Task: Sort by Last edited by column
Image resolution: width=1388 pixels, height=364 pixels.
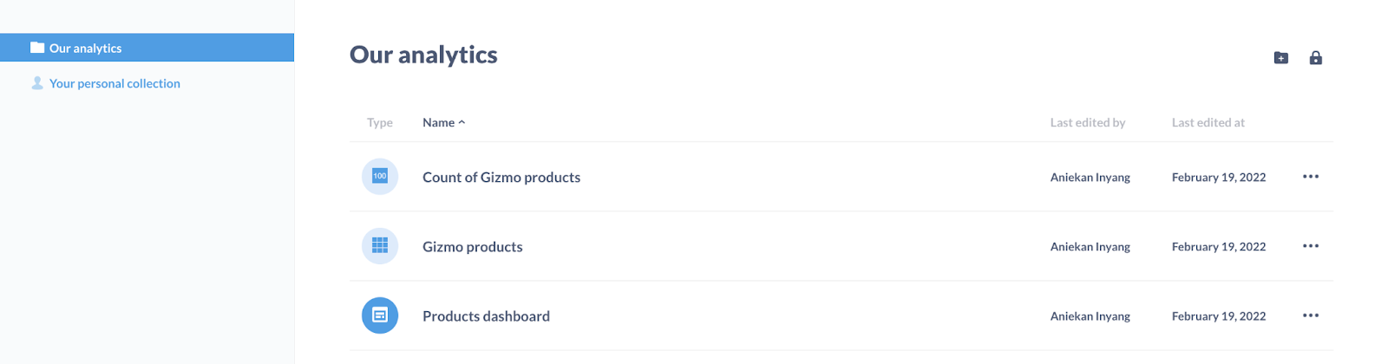Action: point(1087,123)
